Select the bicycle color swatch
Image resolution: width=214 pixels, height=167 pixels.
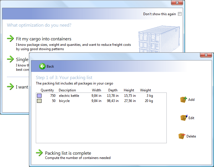[x=39, y=101]
